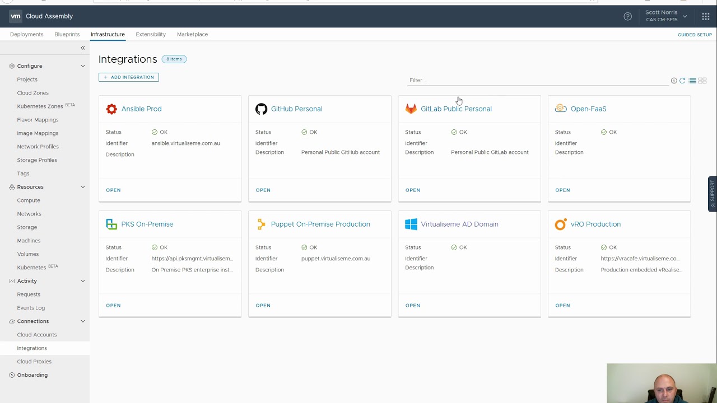Open the Puppet On-Premise Production integration
Screen dimensions: 717x403
coord(263,306)
